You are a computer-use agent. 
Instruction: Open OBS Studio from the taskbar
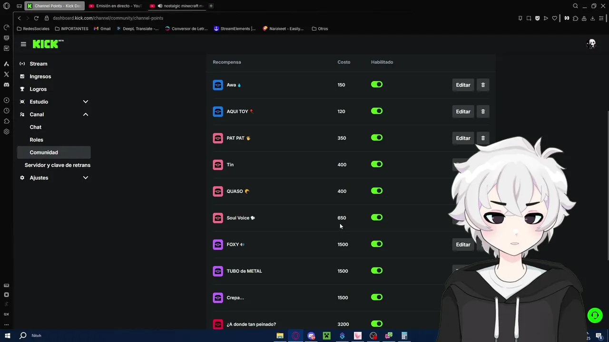(x=373, y=336)
